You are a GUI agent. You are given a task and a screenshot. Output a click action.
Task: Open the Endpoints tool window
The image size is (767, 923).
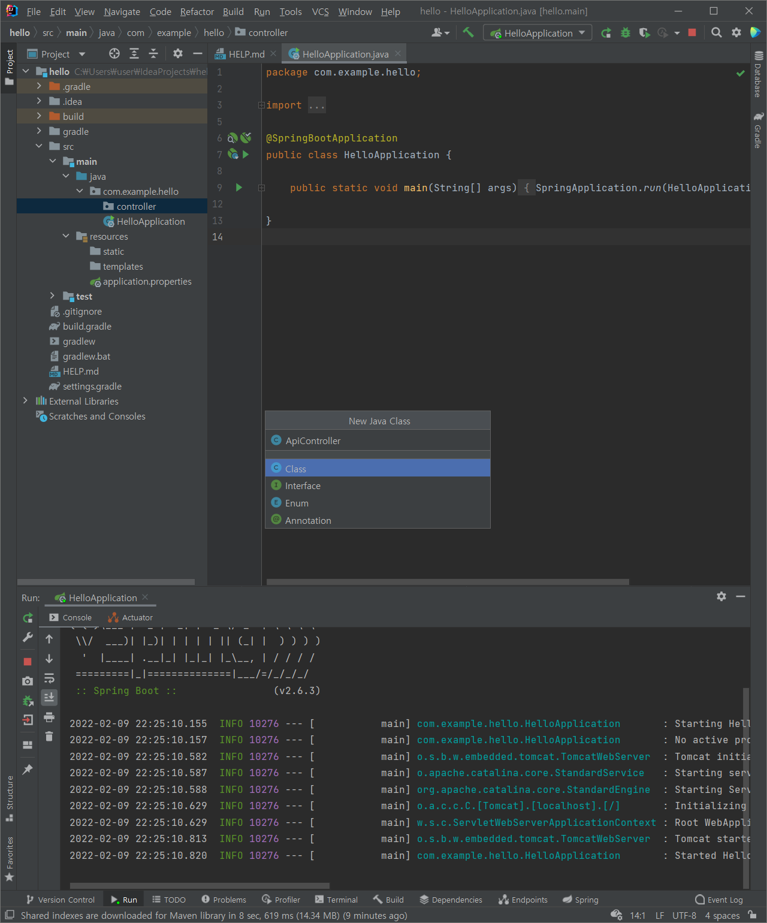point(523,900)
